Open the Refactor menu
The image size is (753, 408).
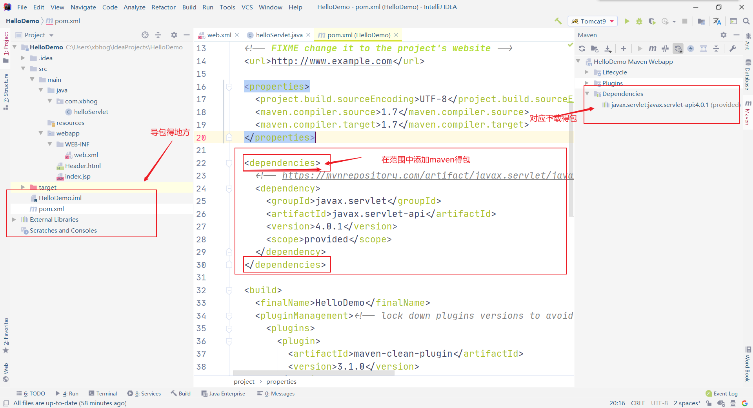(164, 7)
